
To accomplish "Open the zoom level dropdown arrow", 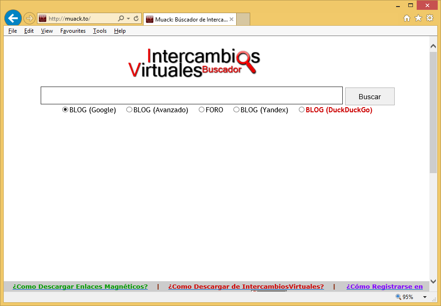I will pos(425,297).
